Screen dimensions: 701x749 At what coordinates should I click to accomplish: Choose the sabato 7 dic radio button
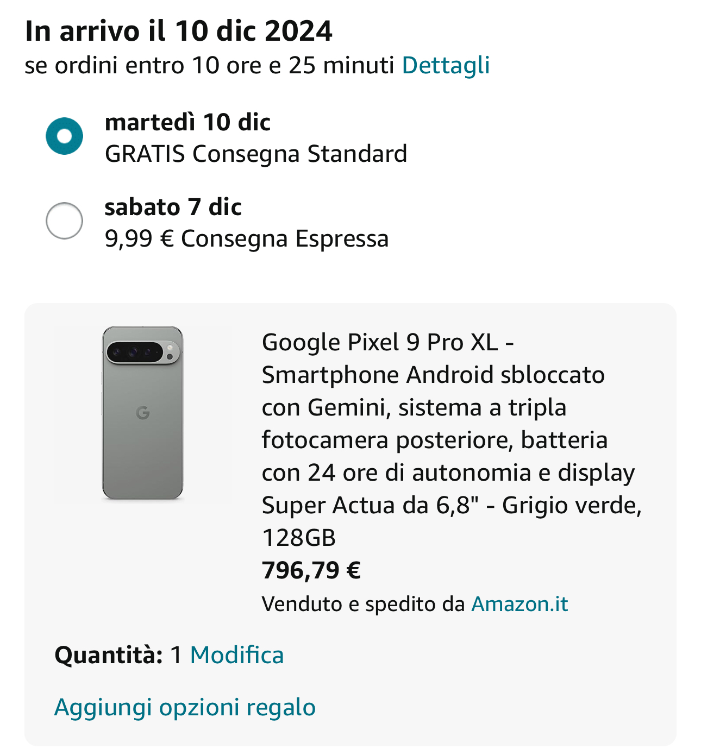coord(65,221)
